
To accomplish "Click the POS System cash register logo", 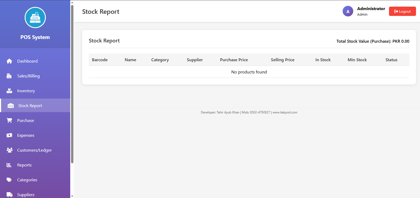I will tap(35, 17).
